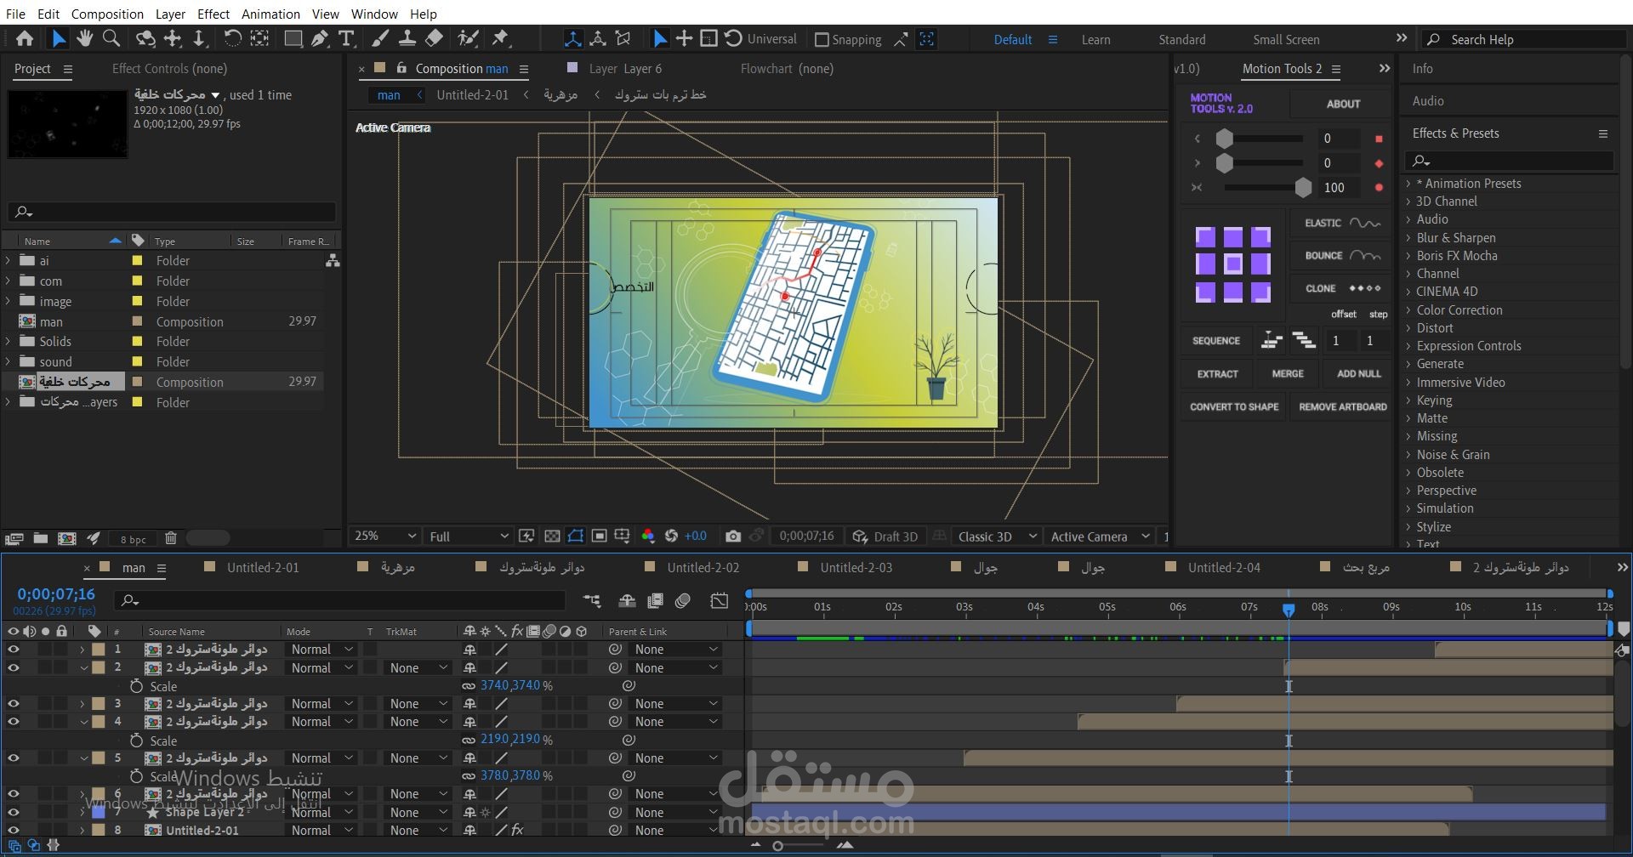Toggle Draft 3D mode
The width and height of the screenshot is (1633, 857).
click(885, 536)
